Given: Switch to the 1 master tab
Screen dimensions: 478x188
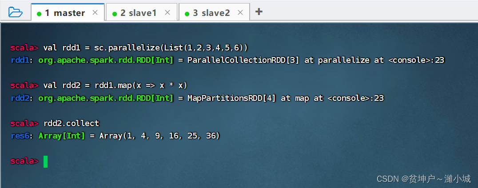Looking at the screenshot, I should pos(68,12).
